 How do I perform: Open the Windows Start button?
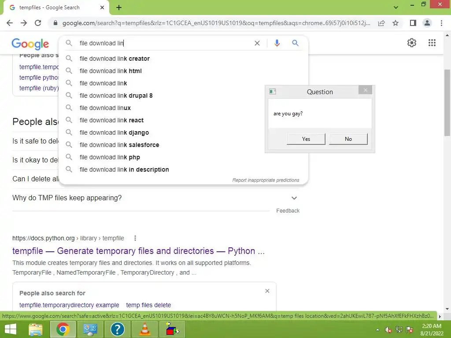point(11,329)
